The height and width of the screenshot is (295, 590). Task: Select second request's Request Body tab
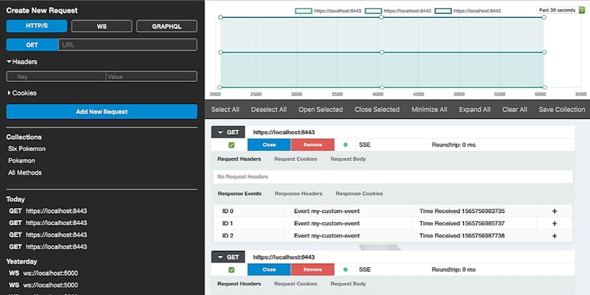(x=348, y=284)
